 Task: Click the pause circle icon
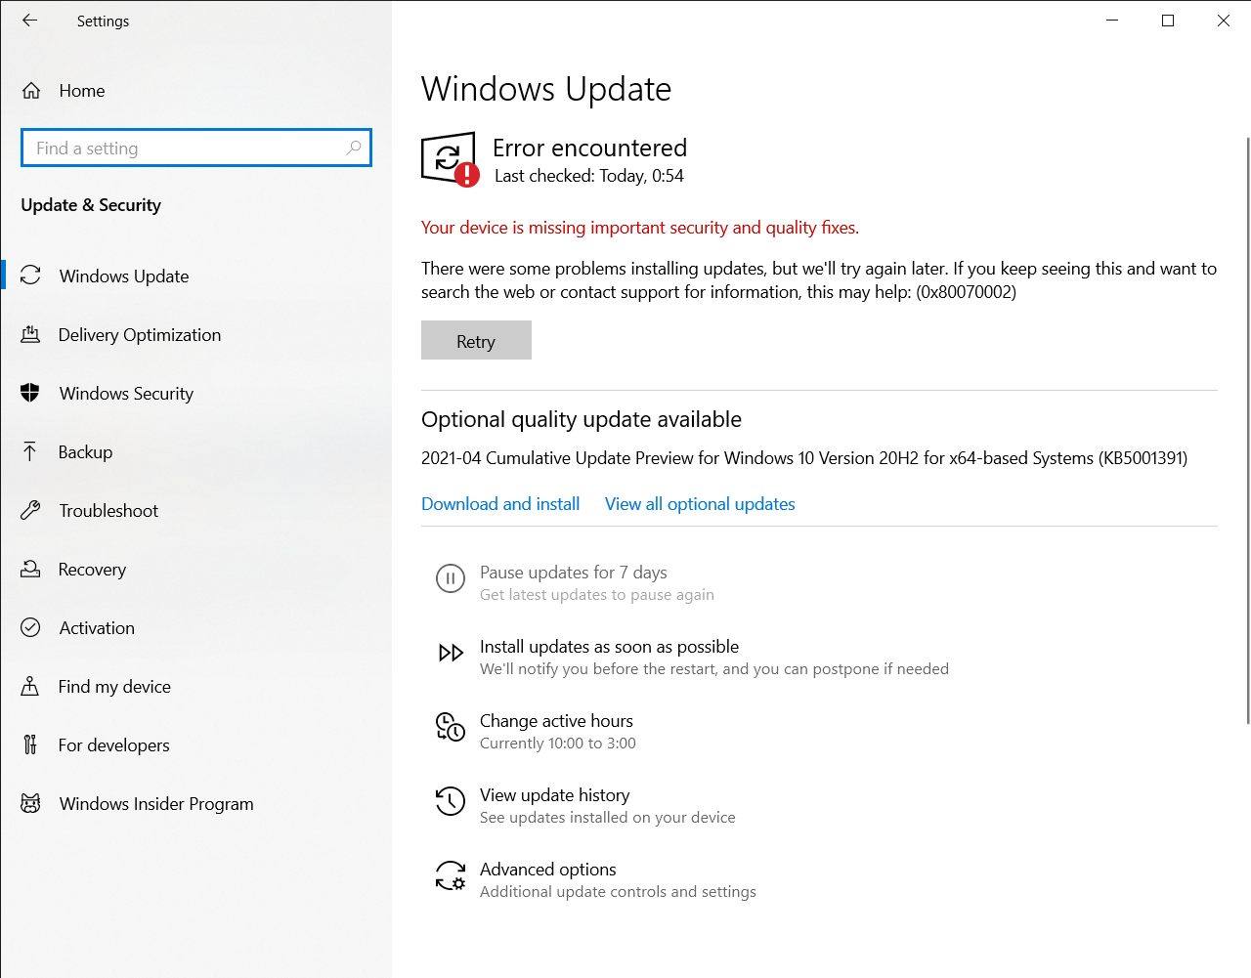[450, 578]
